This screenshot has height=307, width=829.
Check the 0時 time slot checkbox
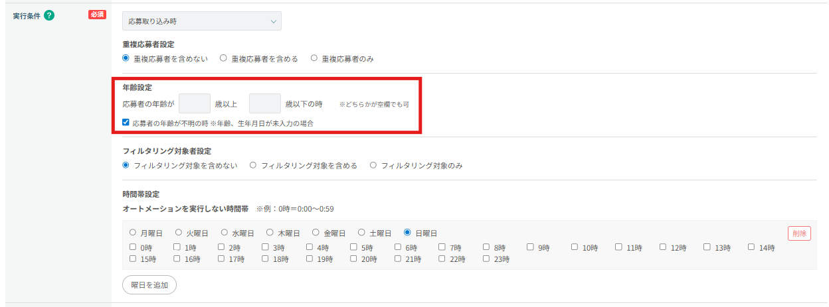click(x=133, y=247)
